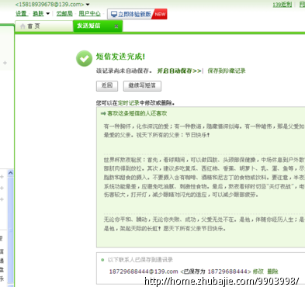305x287 pixels.
Task: Click the green success checkmark icon
Action: pyautogui.click(x=84, y=58)
